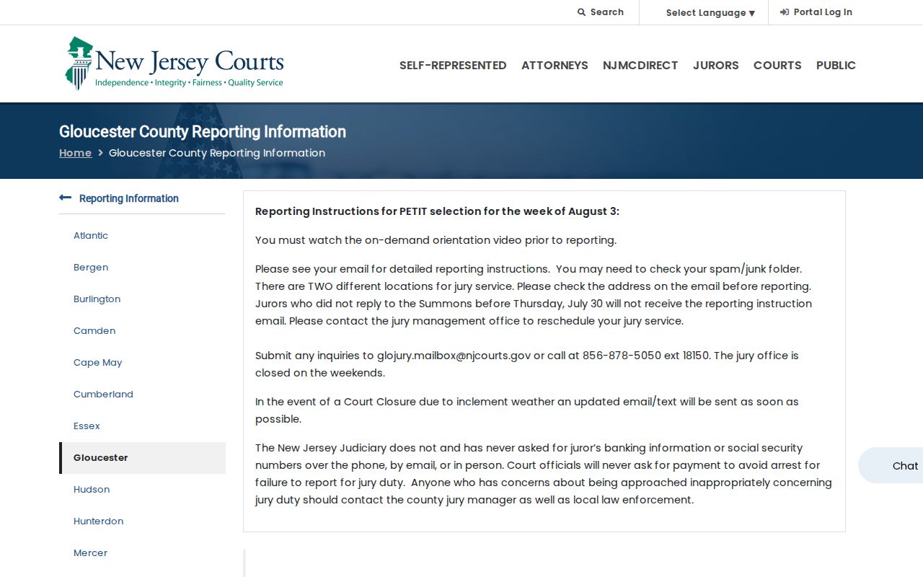Open the Chat widget button
This screenshot has width=923, height=577.
[x=891, y=466]
